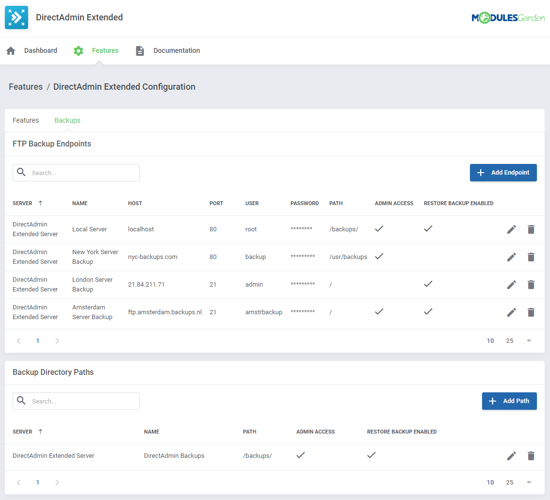Toggle Admin Access for DirectAdmin Backups path
Image resolution: width=550 pixels, height=500 pixels.
301,455
